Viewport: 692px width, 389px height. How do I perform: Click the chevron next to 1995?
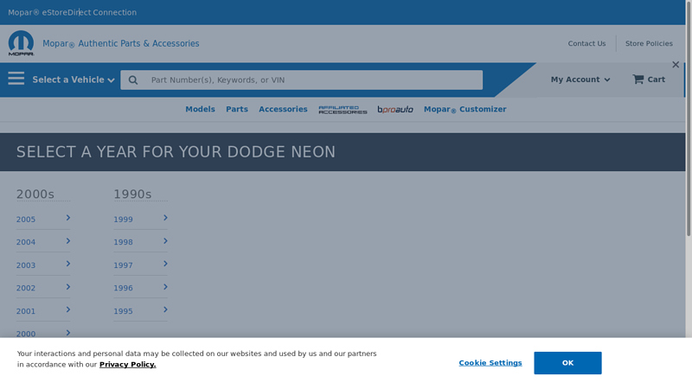point(165,309)
